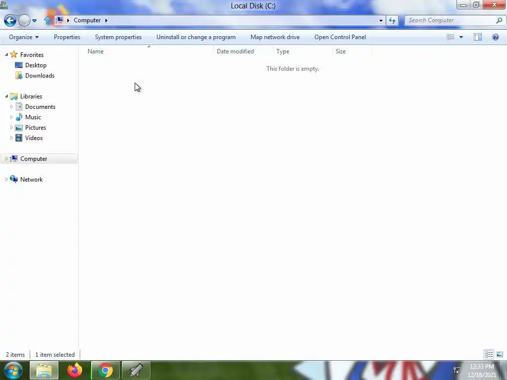The height and width of the screenshot is (380, 507).
Task: Click the greyed Forward navigation button
Action: pos(24,20)
